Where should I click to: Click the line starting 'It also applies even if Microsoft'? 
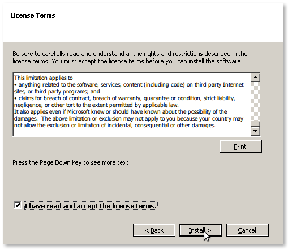[121, 112]
